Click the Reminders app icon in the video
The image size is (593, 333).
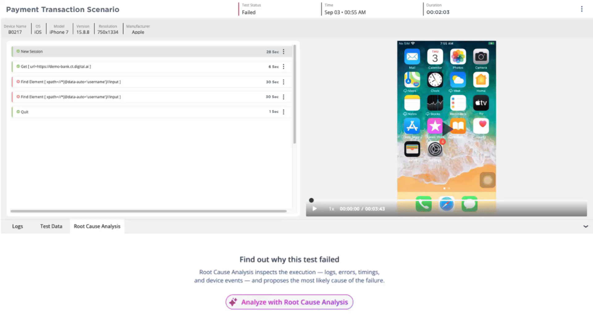tap(458, 103)
